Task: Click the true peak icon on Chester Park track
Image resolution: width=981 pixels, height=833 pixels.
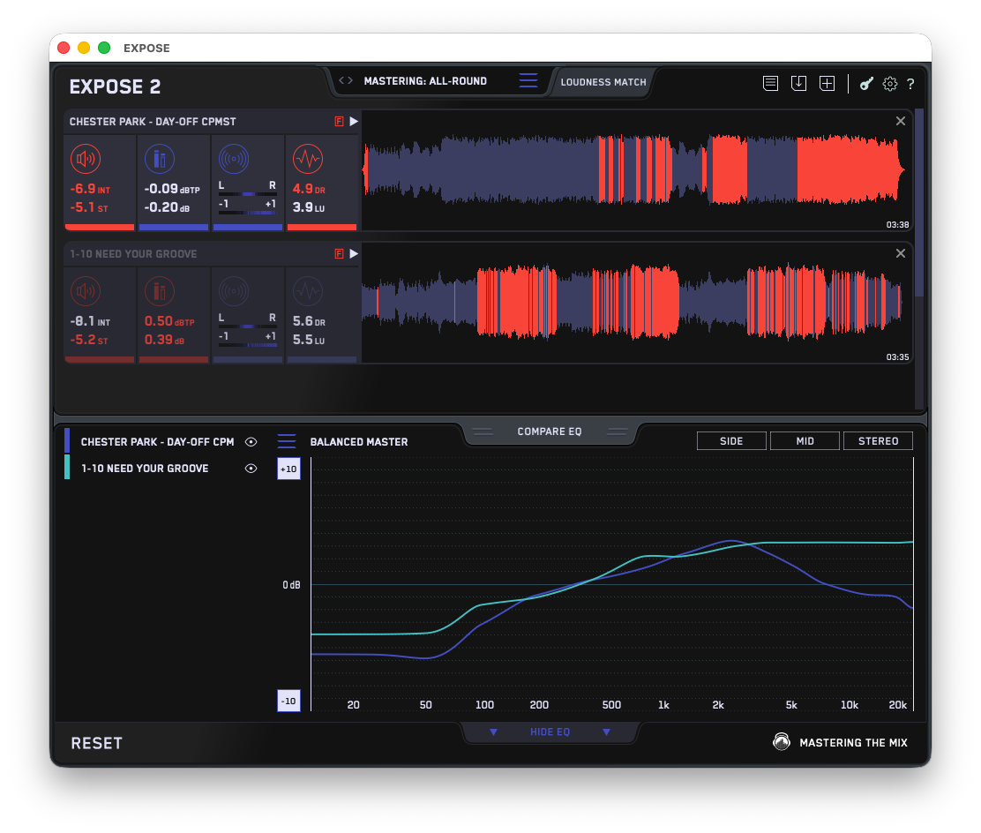Action: 160,159
